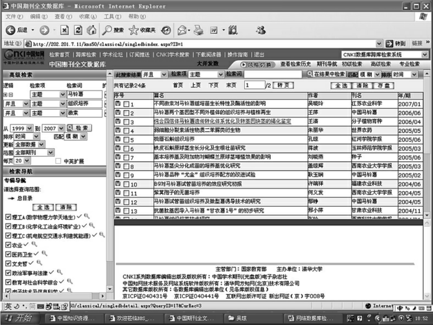Stop page loading with the X icon
This screenshot has width=433, height=325.
coord(64,30)
